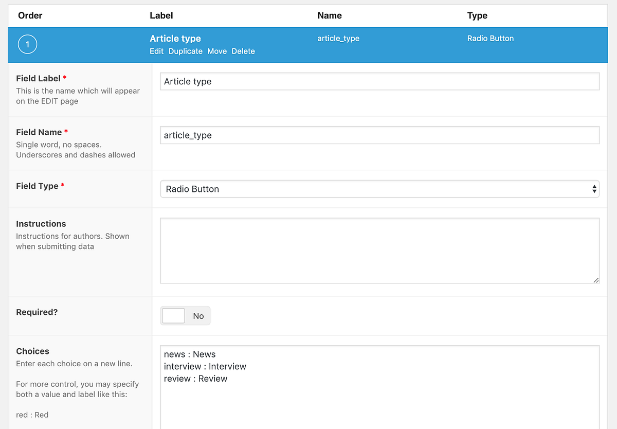This screenshot has width=617, height=429.
Task: Move the Article type field
Action: tap(217, 51)
